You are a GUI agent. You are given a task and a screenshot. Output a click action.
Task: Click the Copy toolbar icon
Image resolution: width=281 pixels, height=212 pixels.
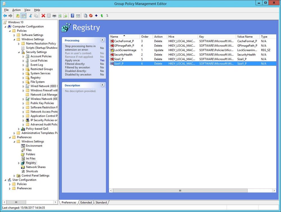[36, 16]
